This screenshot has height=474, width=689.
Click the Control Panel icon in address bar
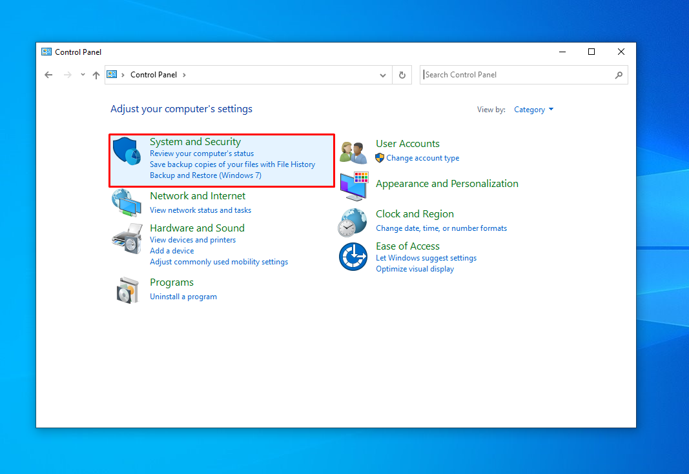(x=112, y=75)
